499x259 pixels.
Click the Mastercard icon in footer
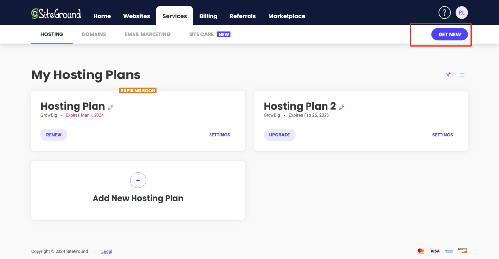tap(421, 251)
